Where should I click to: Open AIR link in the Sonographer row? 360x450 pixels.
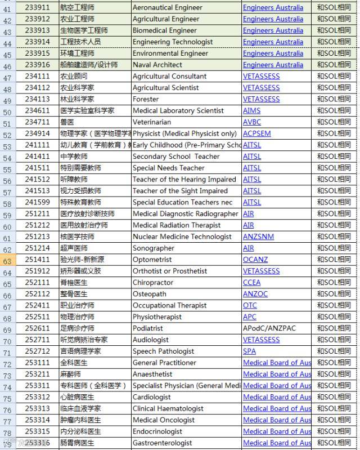248,248
